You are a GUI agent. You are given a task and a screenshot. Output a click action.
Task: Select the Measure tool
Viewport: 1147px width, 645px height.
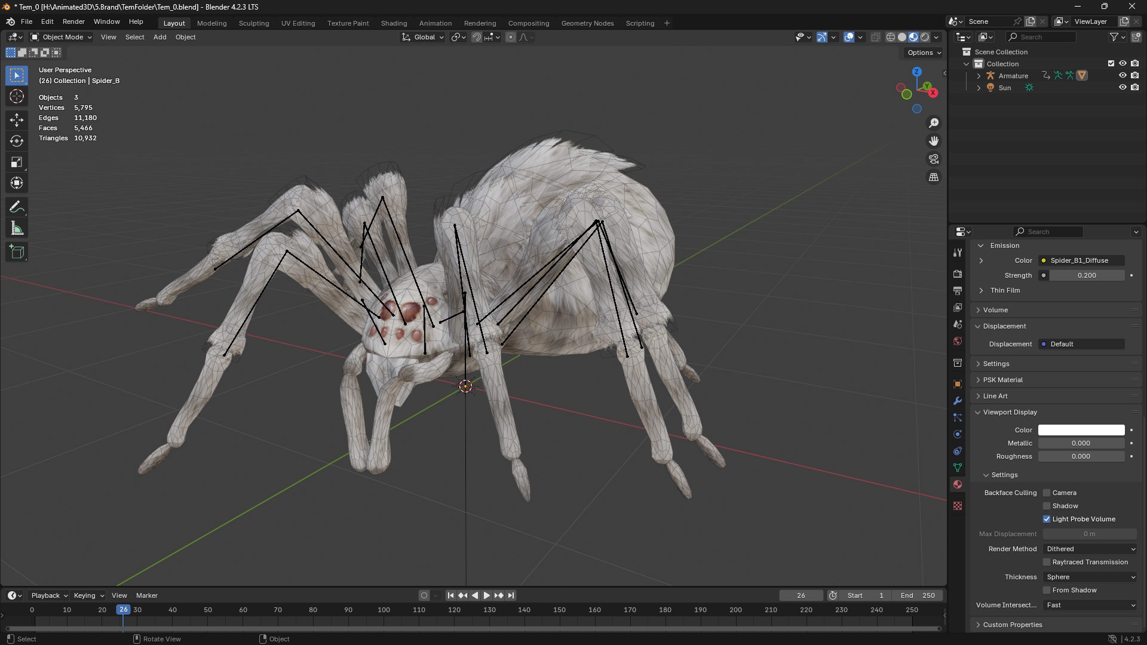[x=16, y=228]
